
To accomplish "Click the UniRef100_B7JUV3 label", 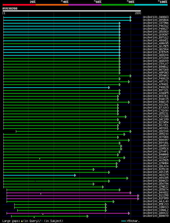I will [x=156, y=108].
